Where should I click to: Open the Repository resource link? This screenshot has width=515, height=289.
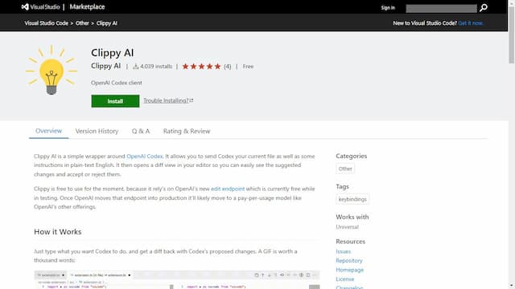pyautogui.click(x=348, y=261)
